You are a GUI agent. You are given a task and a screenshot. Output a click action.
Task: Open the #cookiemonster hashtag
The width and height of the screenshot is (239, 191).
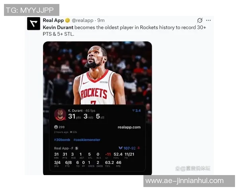pyautogui.click(x=87, y=140)
